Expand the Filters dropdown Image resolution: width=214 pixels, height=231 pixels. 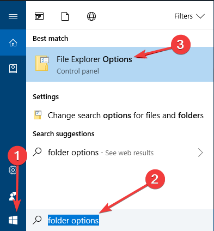pos(189,16)
